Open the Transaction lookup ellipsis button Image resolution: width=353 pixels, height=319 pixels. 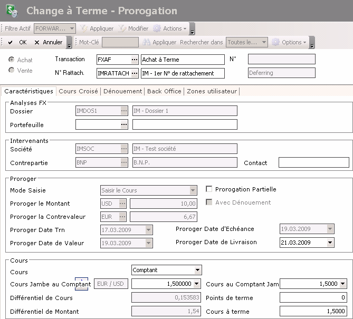134,60
